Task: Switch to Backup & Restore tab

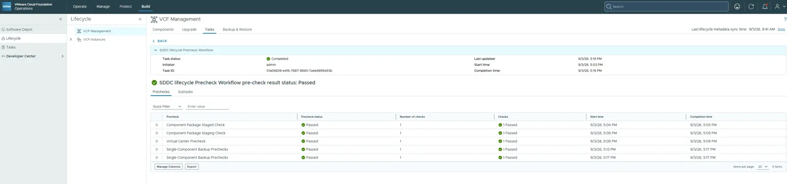Action: 237,29
